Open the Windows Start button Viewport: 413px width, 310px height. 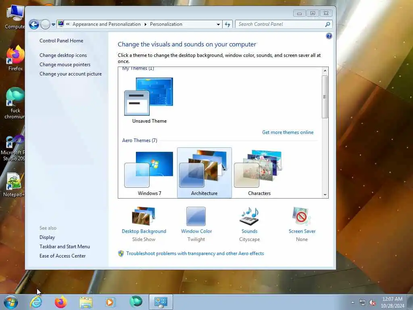pyautogui.click(x=11, y=302)
